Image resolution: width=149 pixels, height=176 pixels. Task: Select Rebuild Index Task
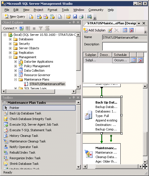tap(39, 152)
